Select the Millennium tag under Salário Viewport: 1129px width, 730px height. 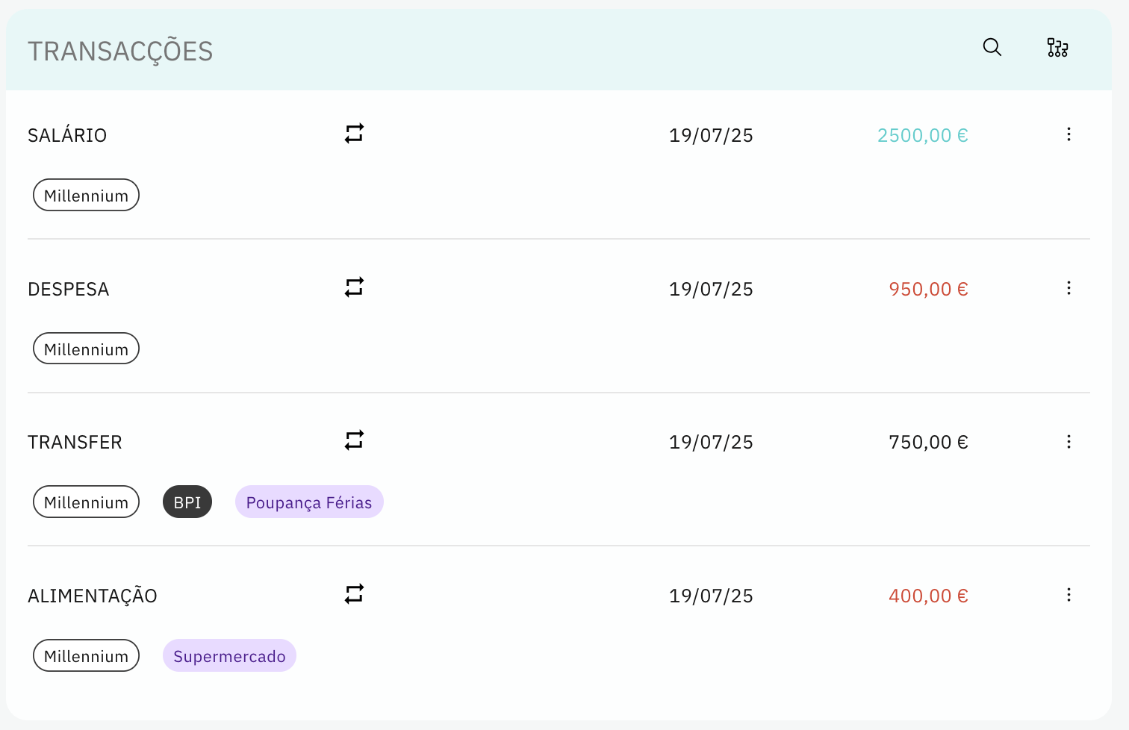tap(86, 196)
